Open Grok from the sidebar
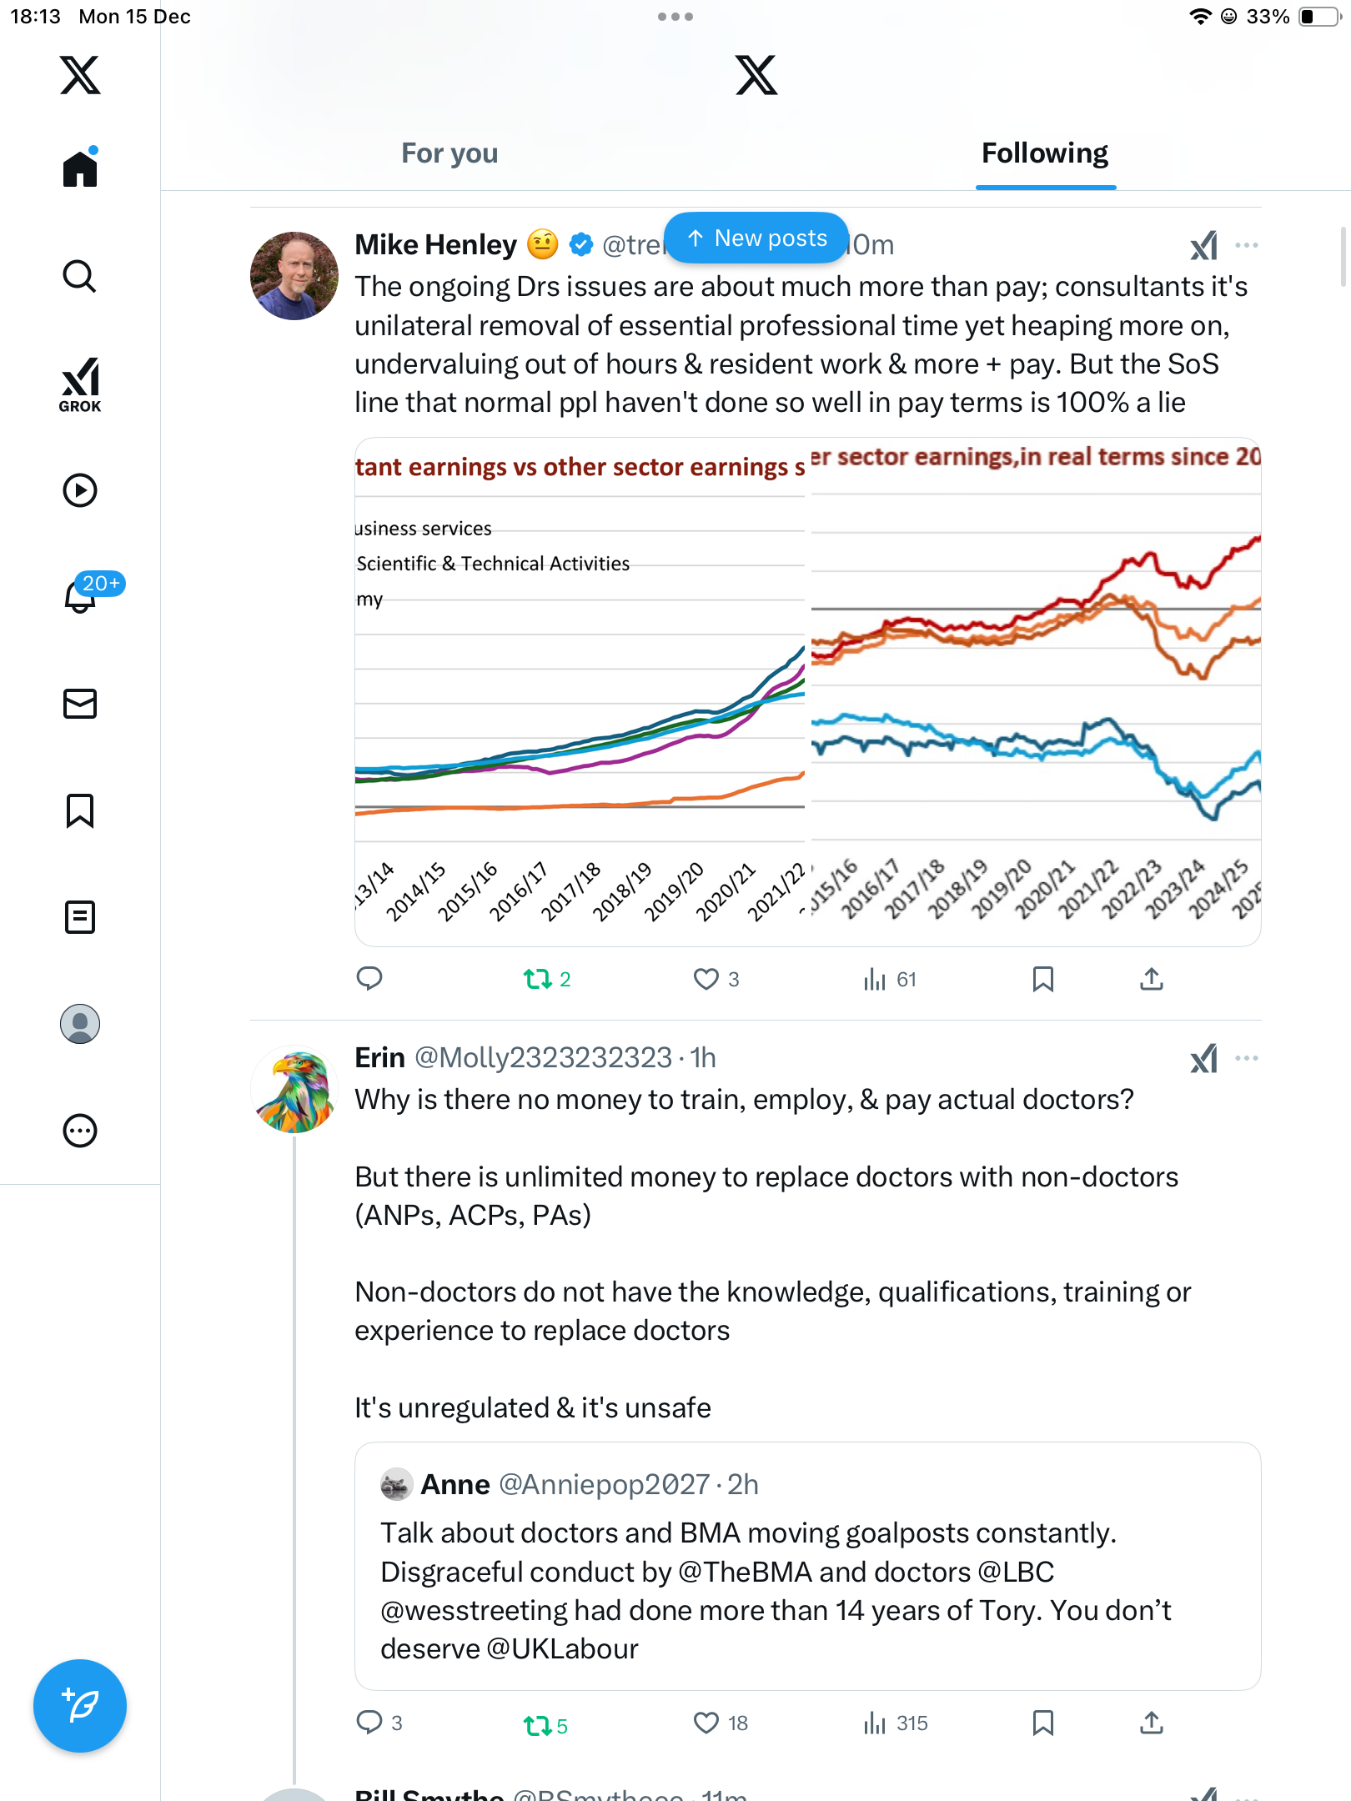This screenshot has height=1801, width=1351. 80,384
